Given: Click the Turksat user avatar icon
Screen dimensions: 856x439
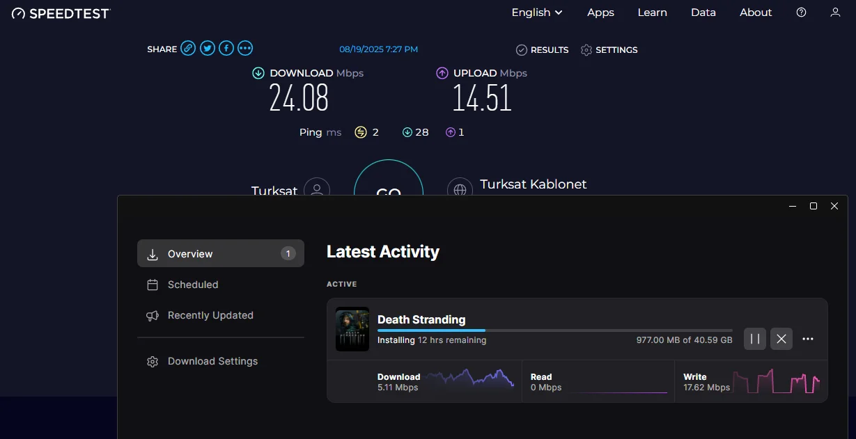Looking at the screenshot, I should tap(317, 189).
